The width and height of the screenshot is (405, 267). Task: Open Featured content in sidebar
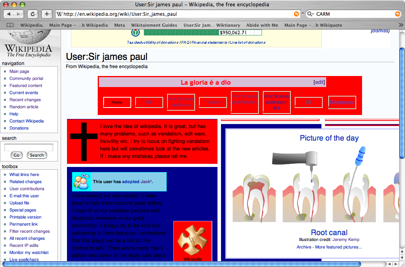pyautogui.click(x=26, y=85)
